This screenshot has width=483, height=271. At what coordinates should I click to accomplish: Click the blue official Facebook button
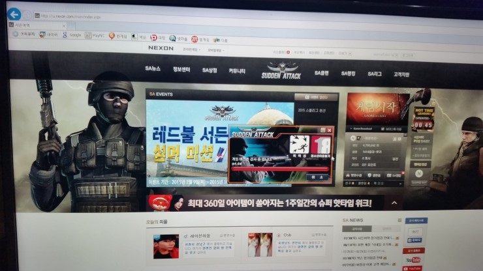416,221
